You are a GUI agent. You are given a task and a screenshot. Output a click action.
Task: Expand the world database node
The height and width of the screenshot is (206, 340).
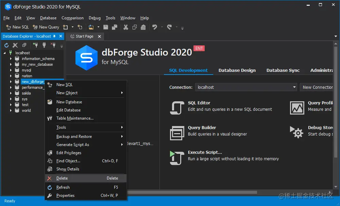pos(11,110)
